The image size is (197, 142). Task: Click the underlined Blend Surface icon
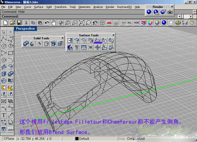[98, 41]
